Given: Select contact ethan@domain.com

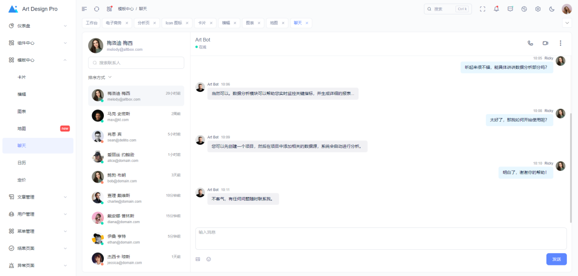Looking at the screenshot, I should click(136, 239).
